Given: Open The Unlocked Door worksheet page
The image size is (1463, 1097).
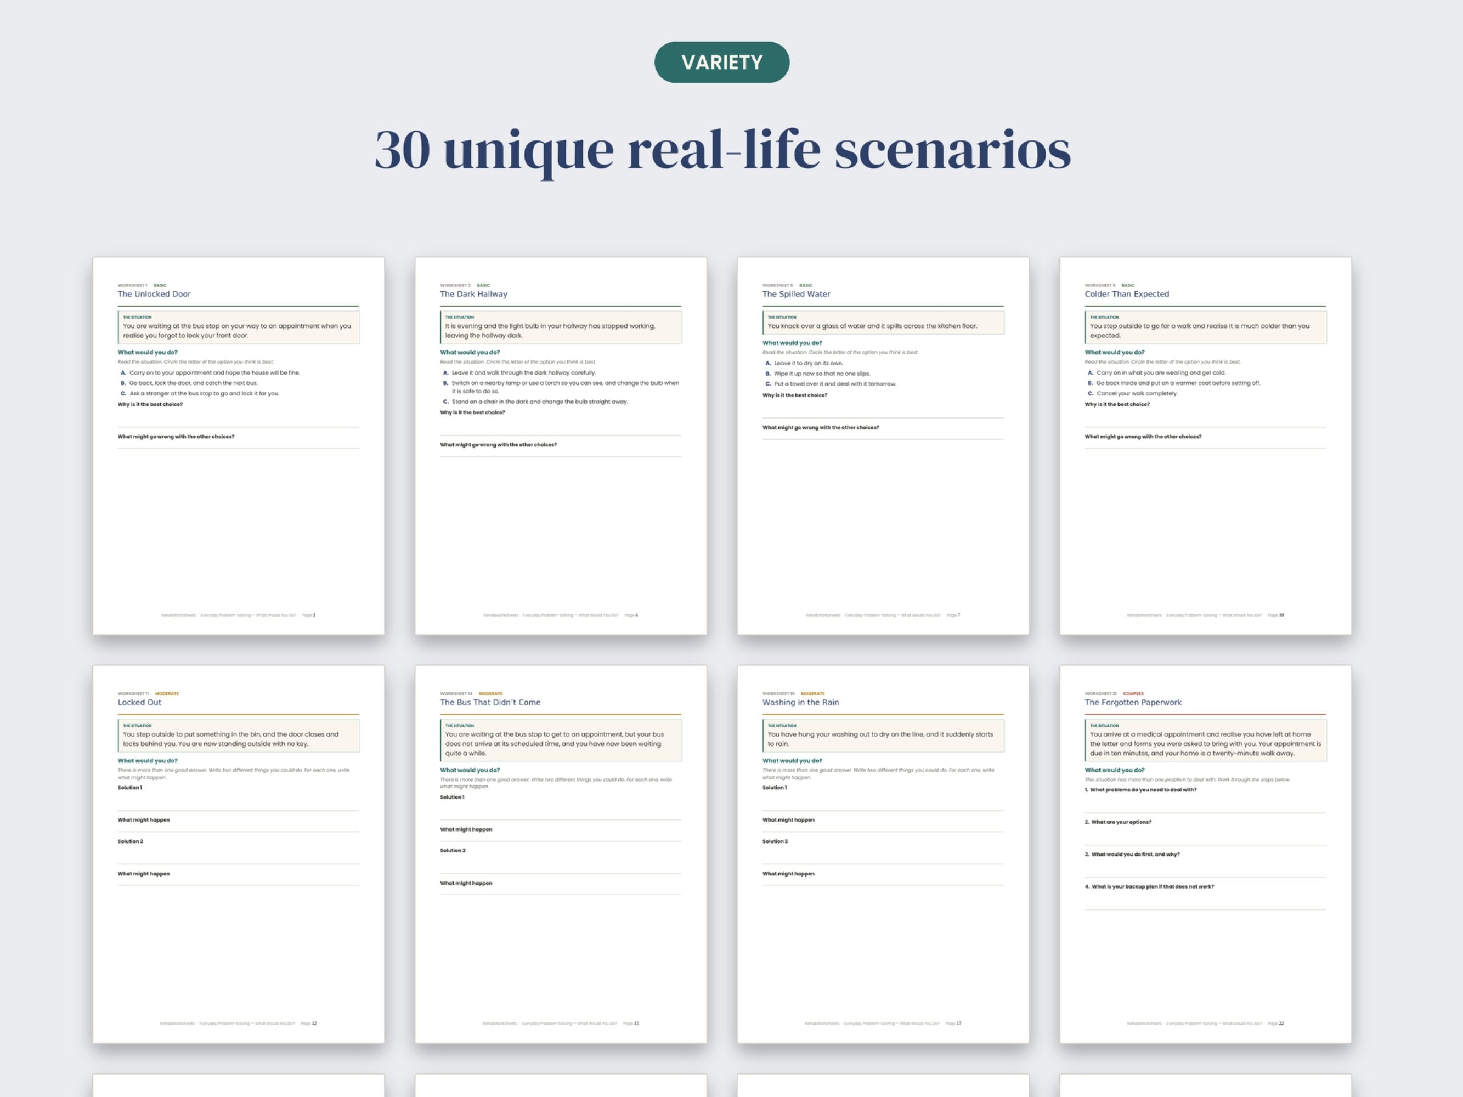Looking at the screenshot, I should point(238,446).
